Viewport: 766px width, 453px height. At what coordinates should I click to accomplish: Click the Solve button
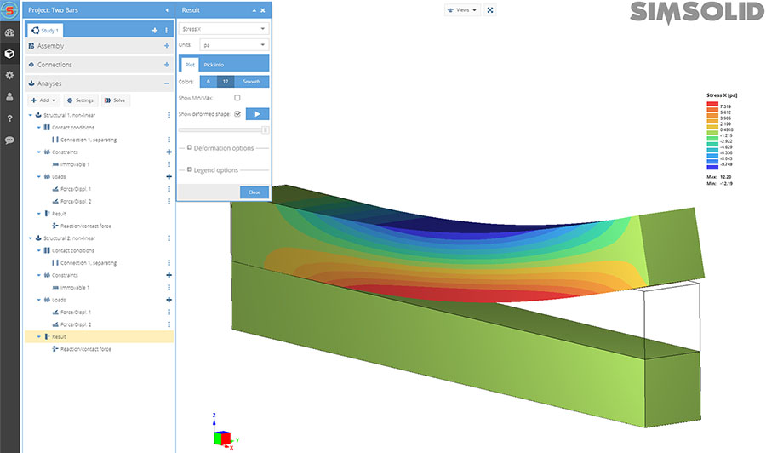point(115,100)
